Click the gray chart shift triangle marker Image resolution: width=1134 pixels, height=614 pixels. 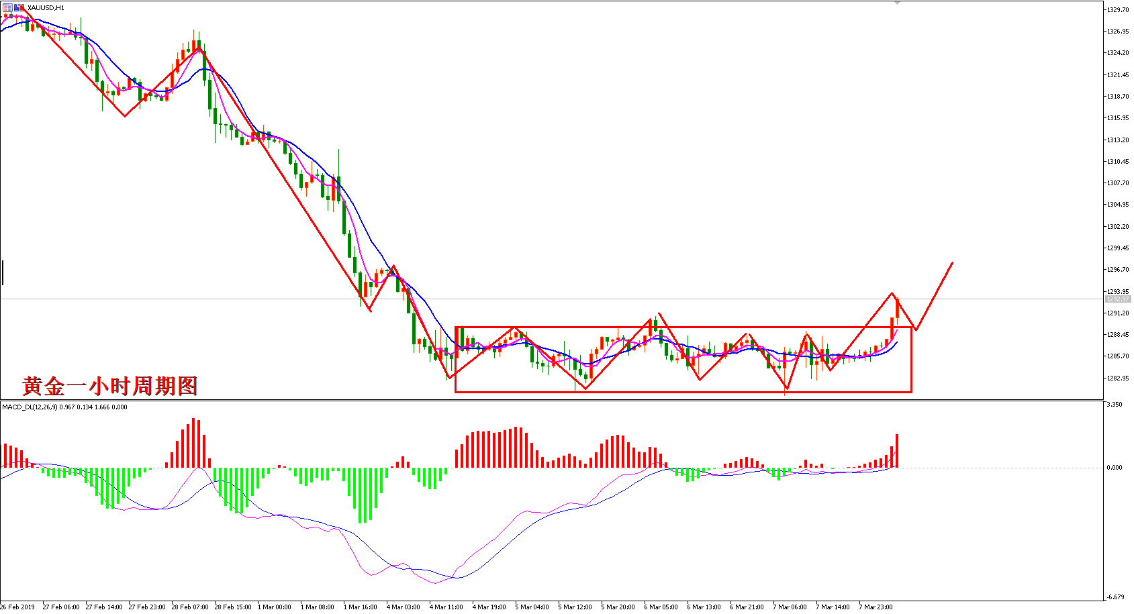[897, 3]
